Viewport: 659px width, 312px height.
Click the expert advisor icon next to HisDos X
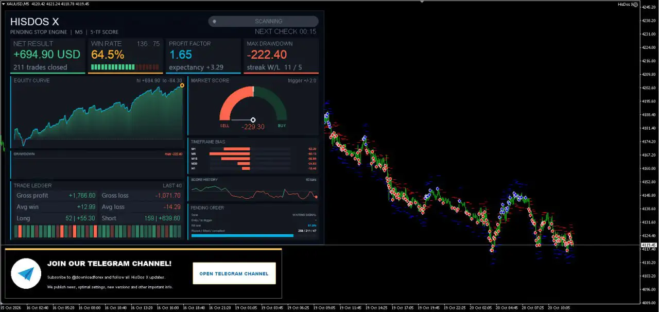pyautogui.click(x=635, y=4)
